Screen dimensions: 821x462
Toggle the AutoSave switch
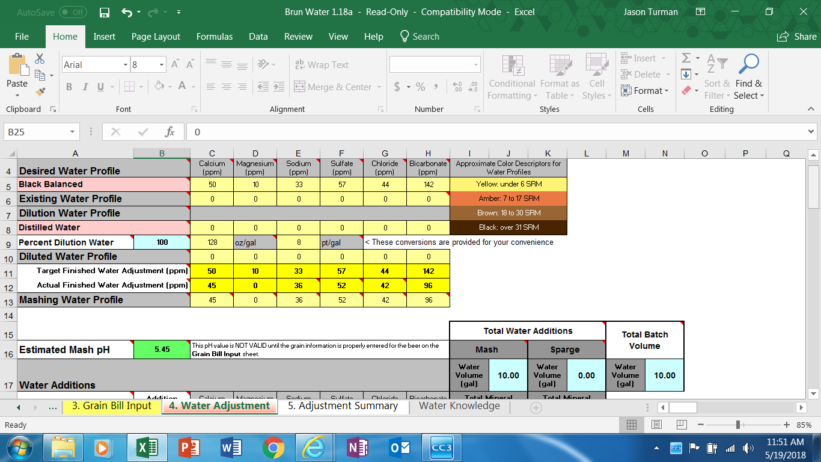point(72,12)
